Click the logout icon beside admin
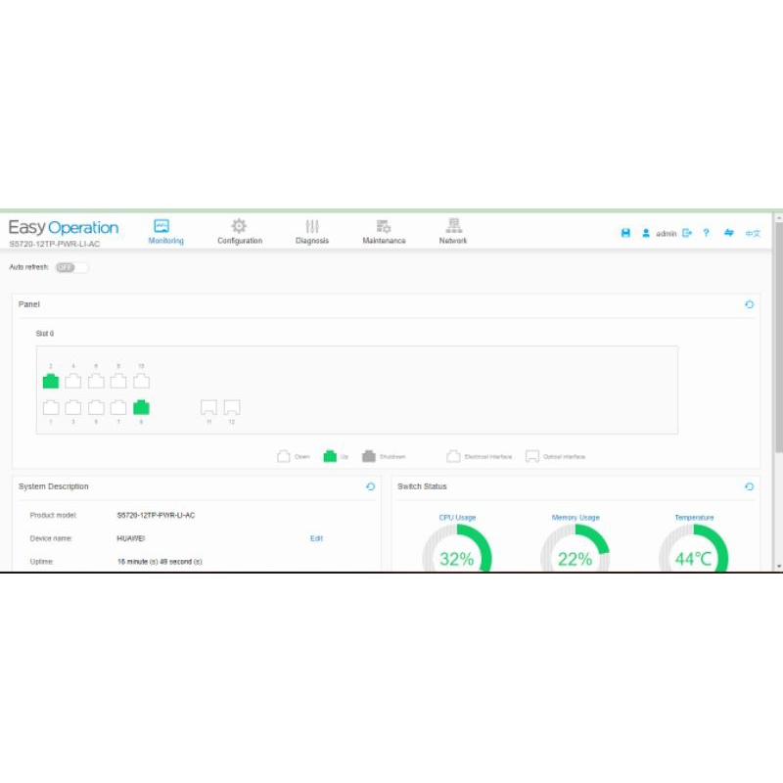The height and width of the screenshot is (783, 783). tap(687, 233)
